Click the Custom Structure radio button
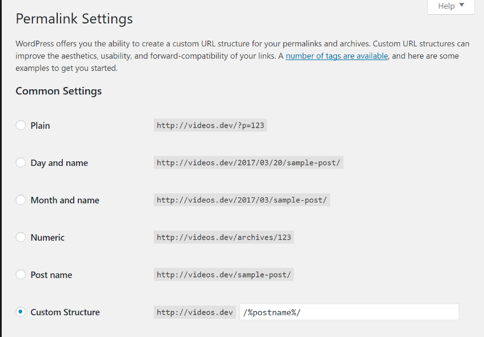484x337 pixels. click(x=21, y=312)
